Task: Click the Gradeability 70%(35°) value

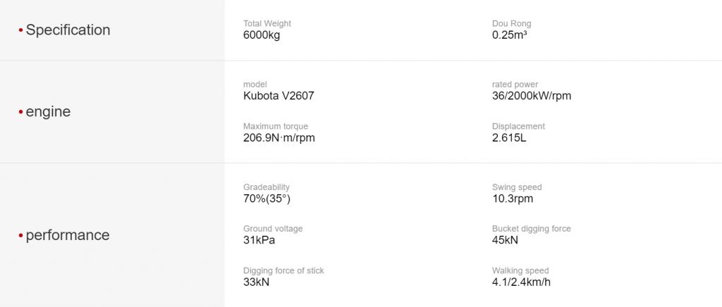Action: [x=267, y=199]
